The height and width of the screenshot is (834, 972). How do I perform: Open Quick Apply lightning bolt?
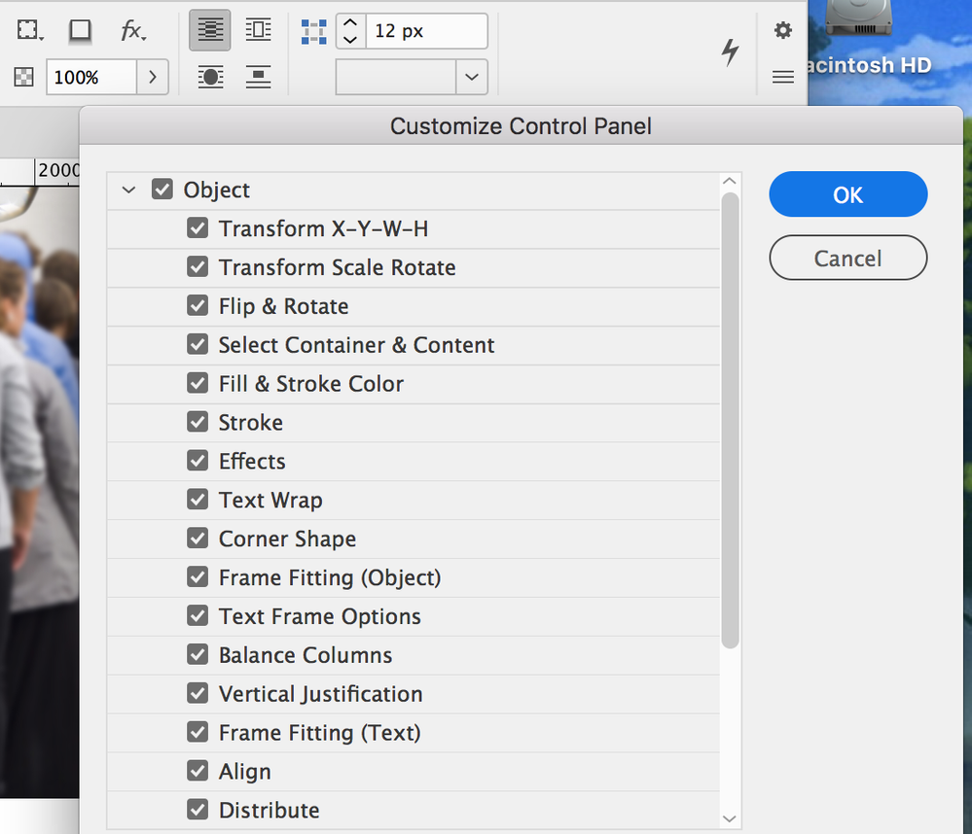pyautogui.click(x=730, y=52)
